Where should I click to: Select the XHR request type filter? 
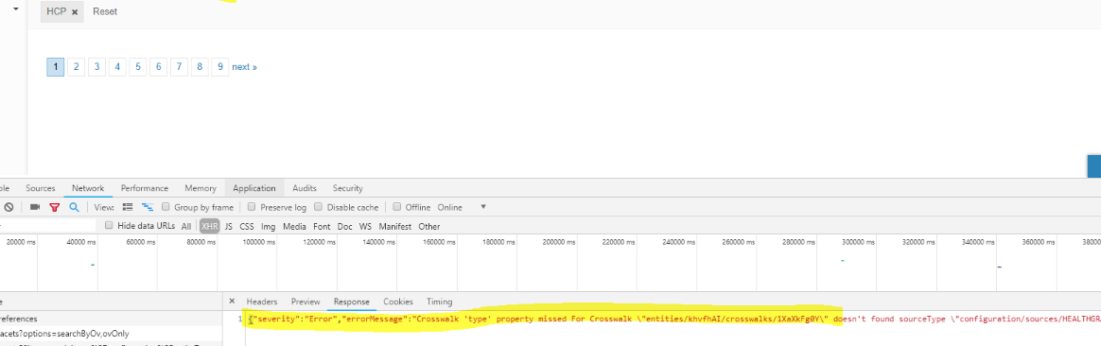click(209, 226)
